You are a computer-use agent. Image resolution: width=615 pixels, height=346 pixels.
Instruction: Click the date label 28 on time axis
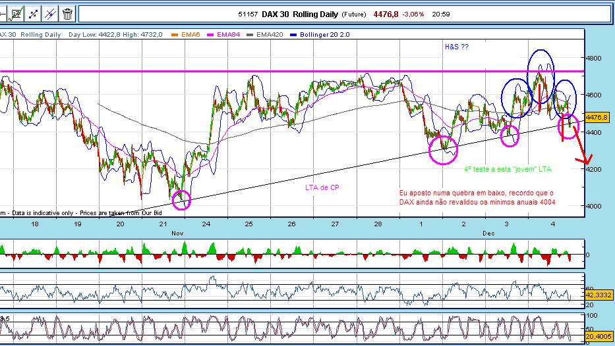tap(377, 224)
